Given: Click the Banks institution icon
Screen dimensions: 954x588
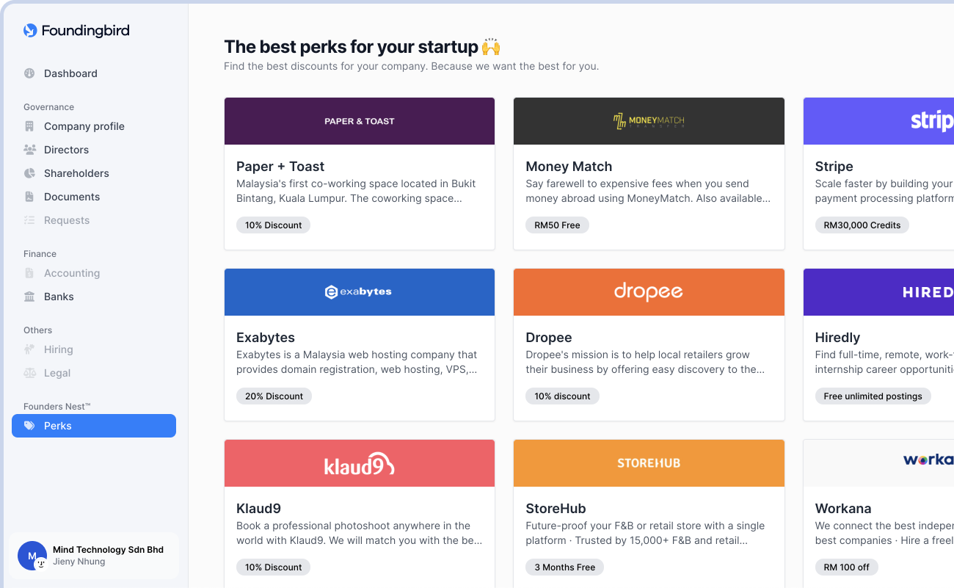Looking at the screenshot, I should pos(29,297).
